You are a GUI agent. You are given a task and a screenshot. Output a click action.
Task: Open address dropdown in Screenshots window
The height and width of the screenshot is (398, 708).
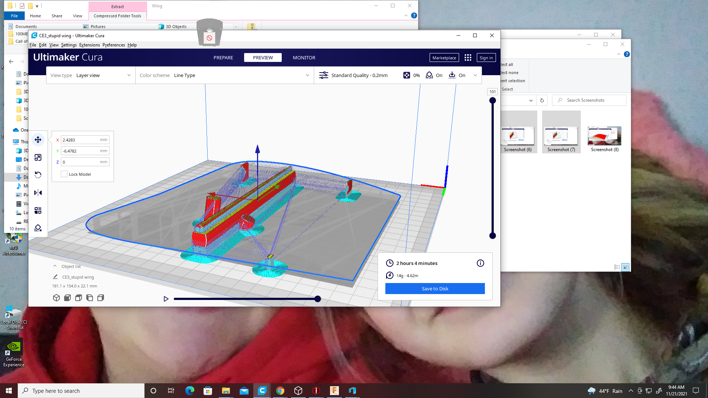point(531,100)
